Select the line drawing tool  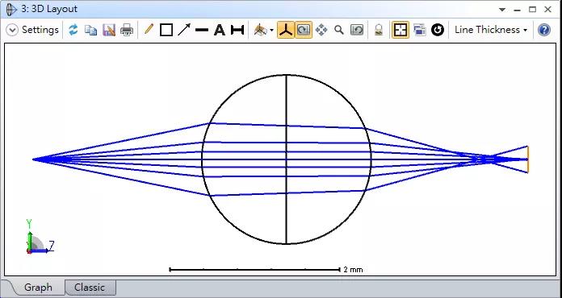(x=202, y=30)
